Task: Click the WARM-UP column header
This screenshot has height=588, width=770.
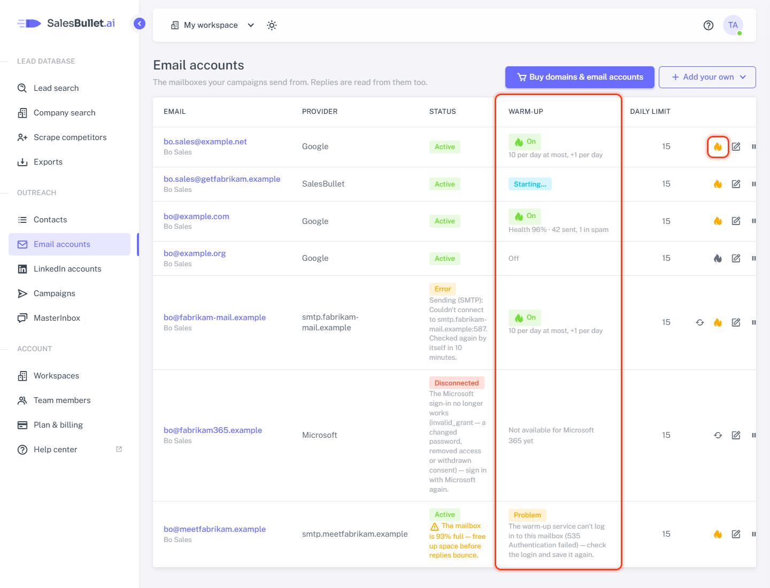Action: coord(526,112)
